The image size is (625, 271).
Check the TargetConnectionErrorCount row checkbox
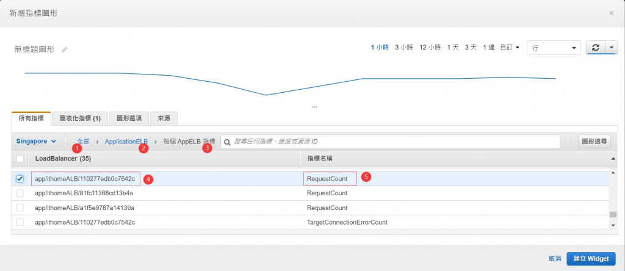(20, 222)
